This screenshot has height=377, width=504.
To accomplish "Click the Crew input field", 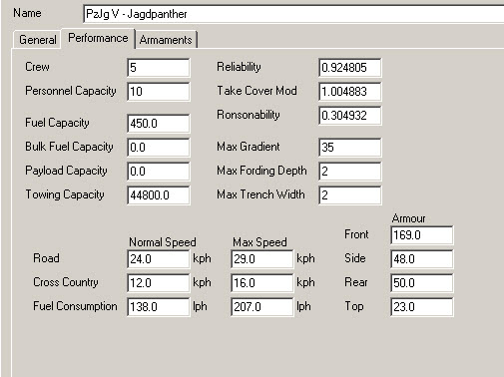I will tap(159, 68).
